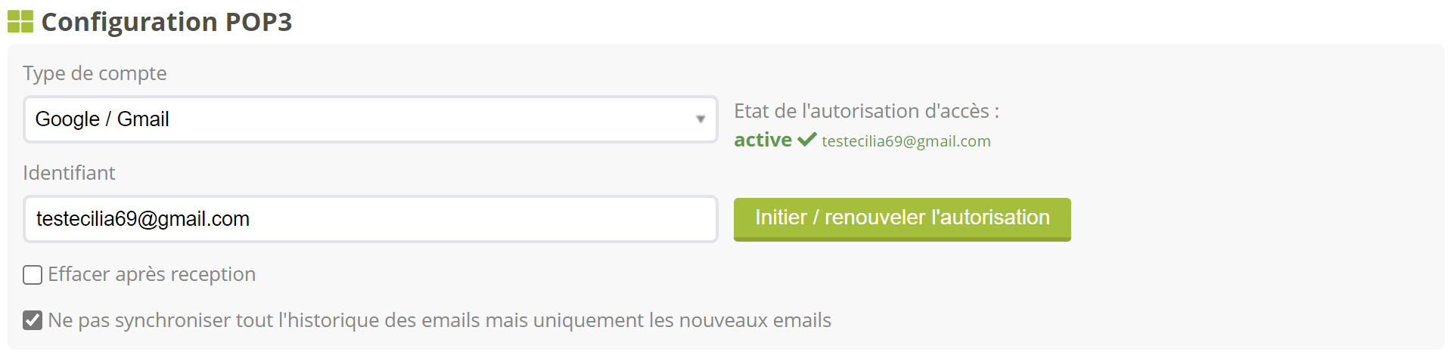Uncheck the Ne pas synchroniser tout l'historique checkbox

point(33,321)
